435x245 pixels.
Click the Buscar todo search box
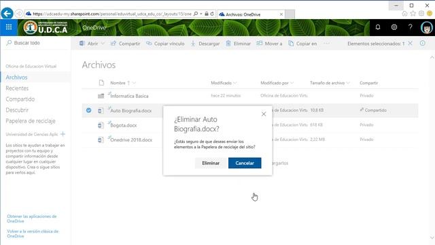35,43
